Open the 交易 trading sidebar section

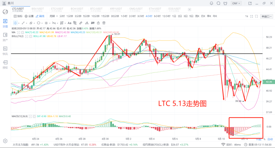pyautogui.click(x=5, y=24)
